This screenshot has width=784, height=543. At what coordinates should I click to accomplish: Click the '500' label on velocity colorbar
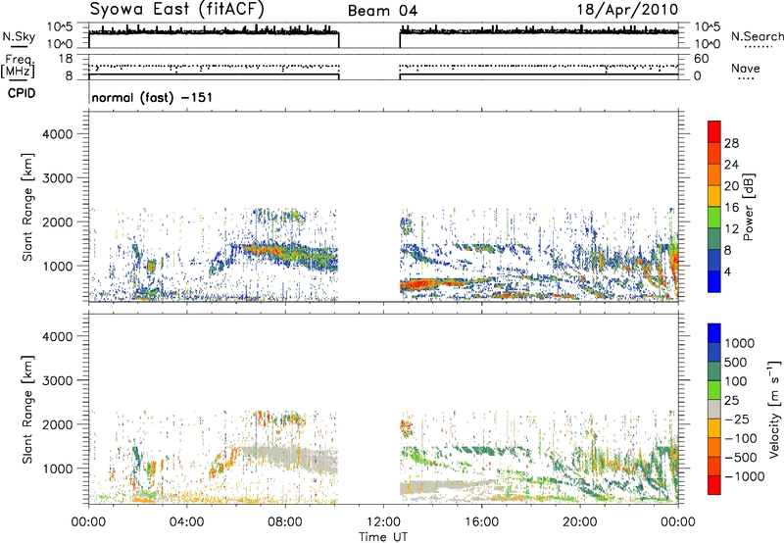(736, 362)
